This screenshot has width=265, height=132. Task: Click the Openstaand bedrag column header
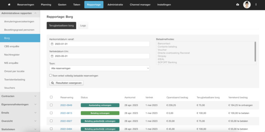point(177,97)
